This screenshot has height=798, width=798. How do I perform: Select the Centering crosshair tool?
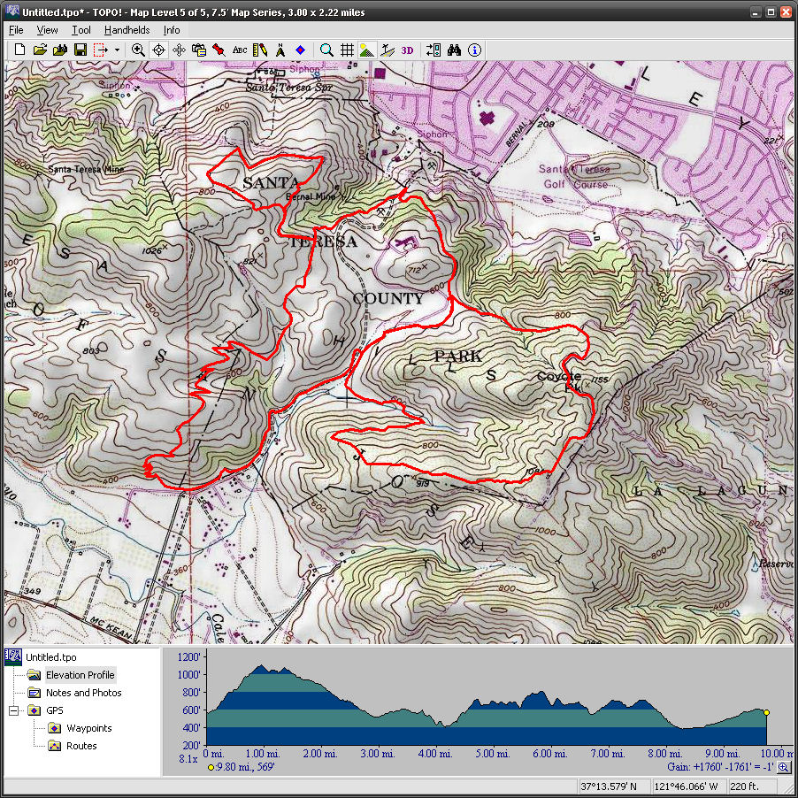pyautogui.click(x=158, y=50)
